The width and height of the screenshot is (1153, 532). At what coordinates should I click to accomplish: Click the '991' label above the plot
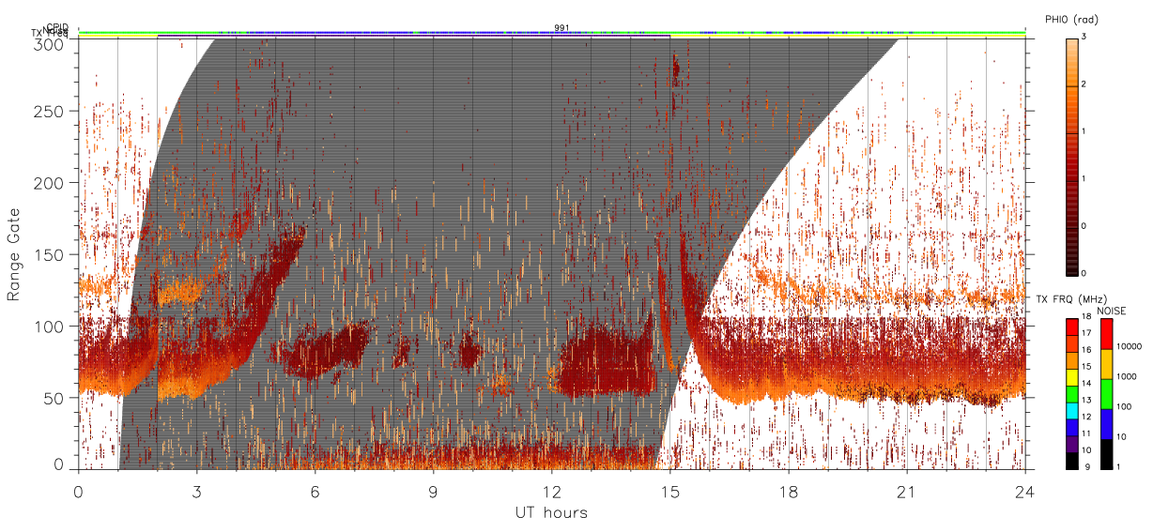tap(561, 28)
